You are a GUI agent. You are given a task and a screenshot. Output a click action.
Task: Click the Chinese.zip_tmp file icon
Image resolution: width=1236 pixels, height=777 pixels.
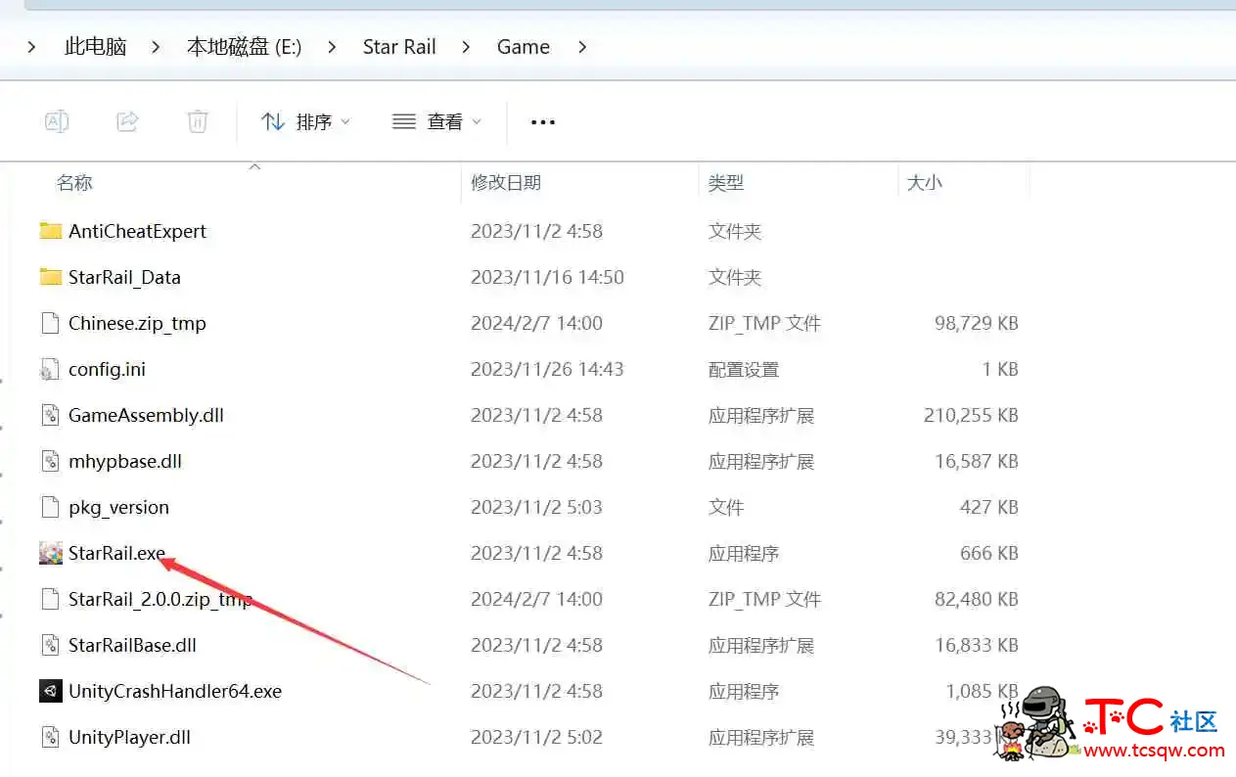coord(51,323)
